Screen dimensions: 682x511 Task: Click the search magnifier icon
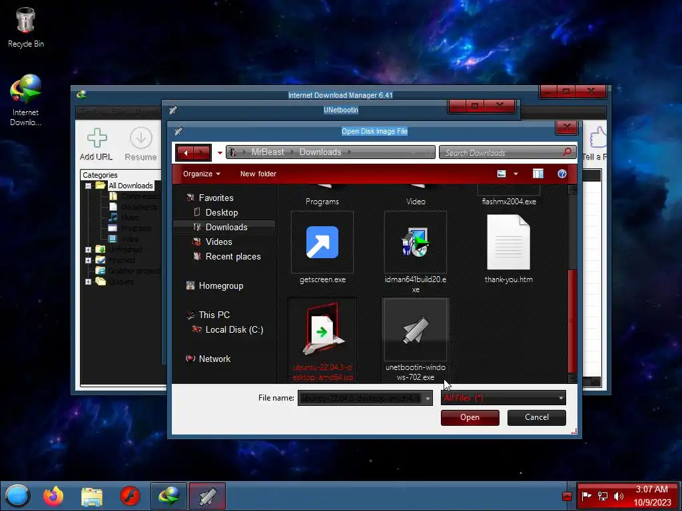coord(567,152)
